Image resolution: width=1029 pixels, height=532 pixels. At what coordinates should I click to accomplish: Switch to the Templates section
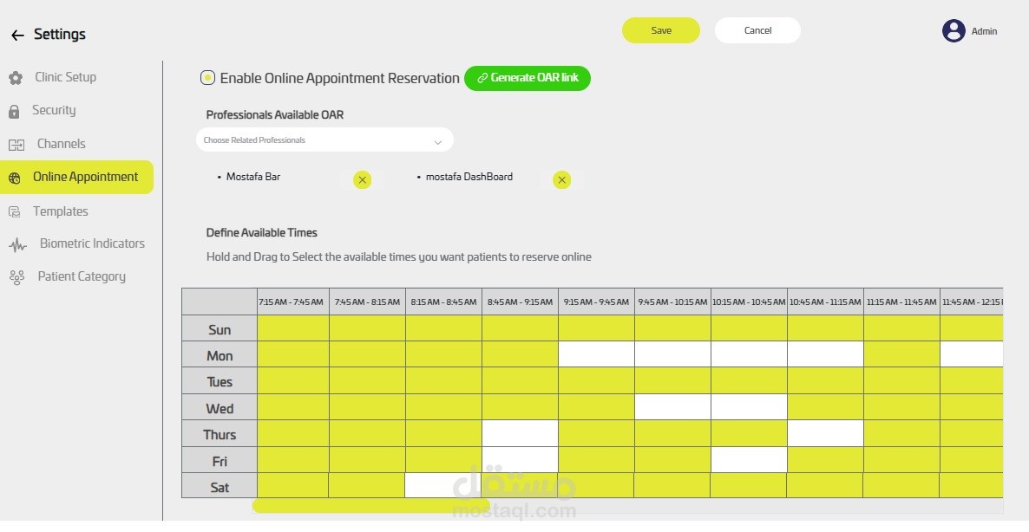61,211
